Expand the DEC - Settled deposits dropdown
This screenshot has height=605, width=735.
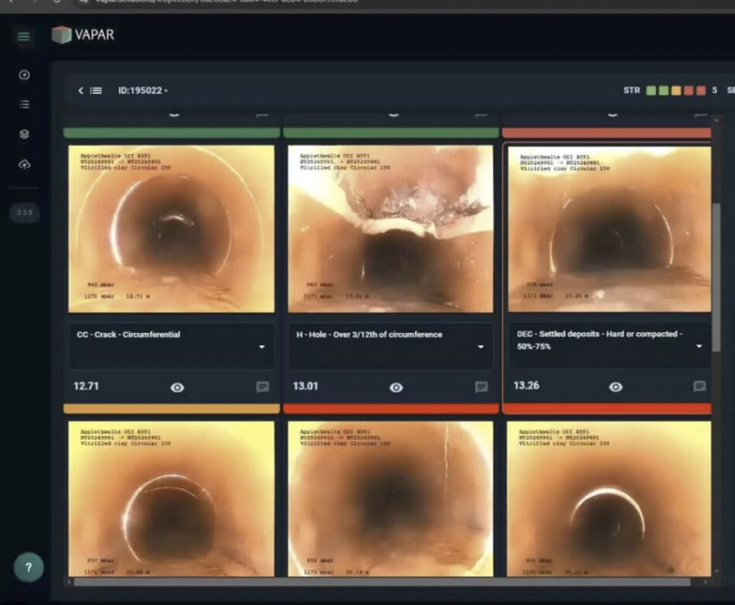[x=700, y=347]
